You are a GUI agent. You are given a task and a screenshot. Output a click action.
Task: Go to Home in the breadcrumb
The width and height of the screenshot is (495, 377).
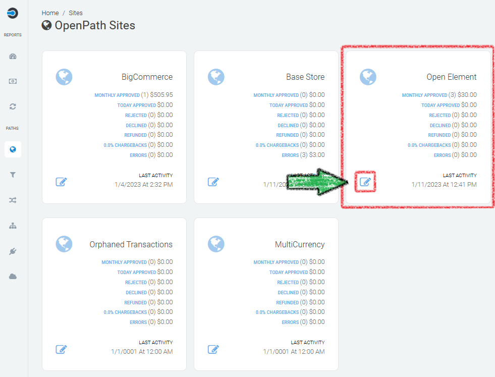pos(50,13)
